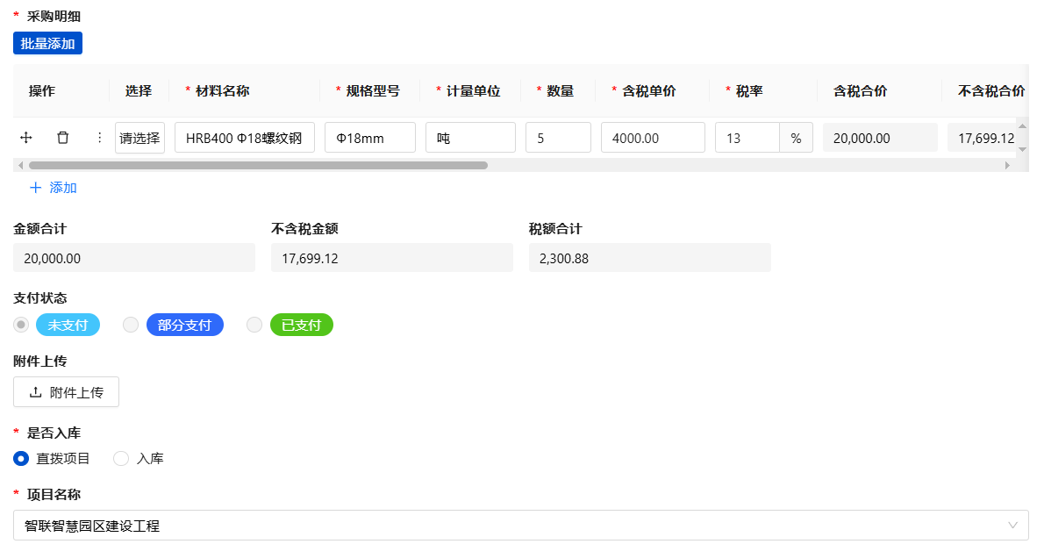1044x544 pixels.
Task: Click the vertical scrollbar down arrow in table
Action: pyautogui.click(x=1021, y=150)
